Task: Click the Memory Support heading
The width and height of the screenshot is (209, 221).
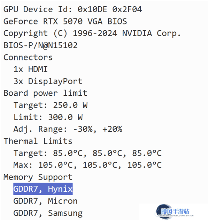Action: click(x=38, y=177)
